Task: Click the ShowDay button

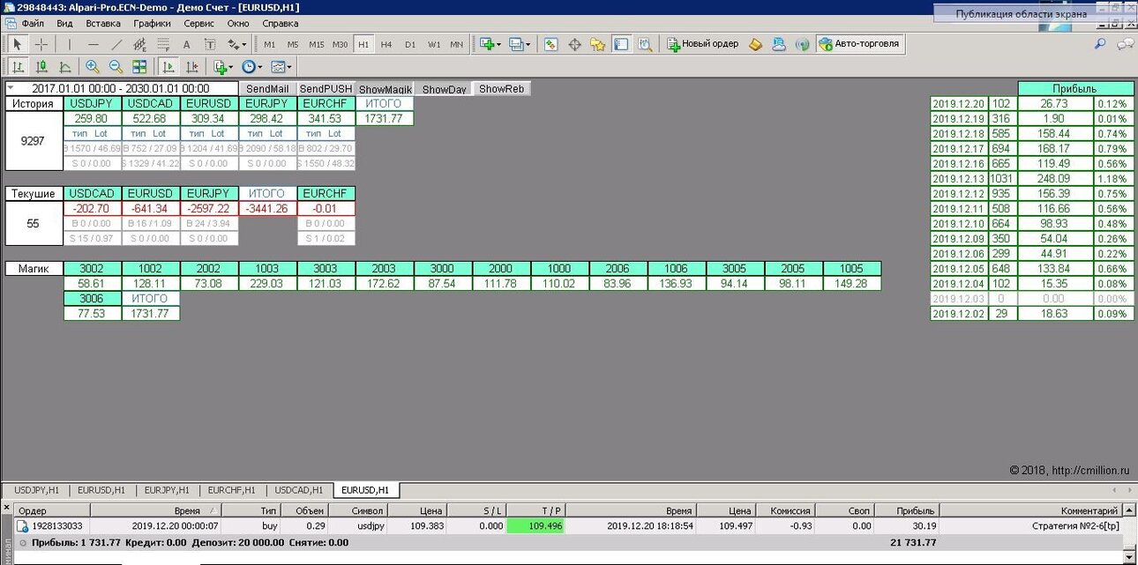Action: point(445,89)
